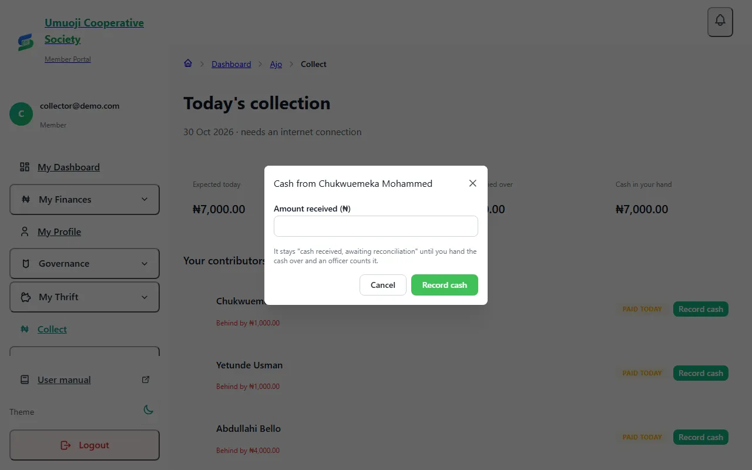Go to My Profile page
This screenshot has height=470, width=752.
click(59, 231)
